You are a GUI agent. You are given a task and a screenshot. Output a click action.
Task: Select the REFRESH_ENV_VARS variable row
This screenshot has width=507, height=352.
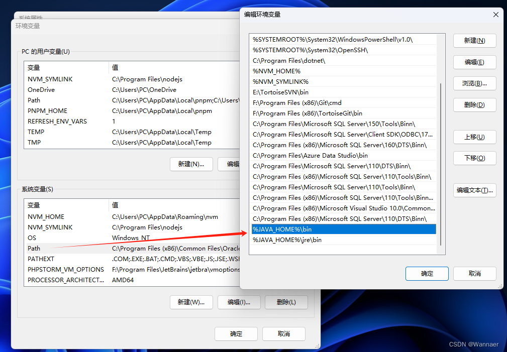pyautogui.click(x=132, y=122)
